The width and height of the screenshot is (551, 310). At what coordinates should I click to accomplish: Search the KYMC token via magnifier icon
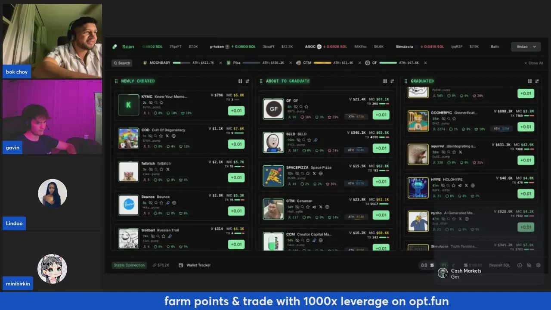[156, 102]
